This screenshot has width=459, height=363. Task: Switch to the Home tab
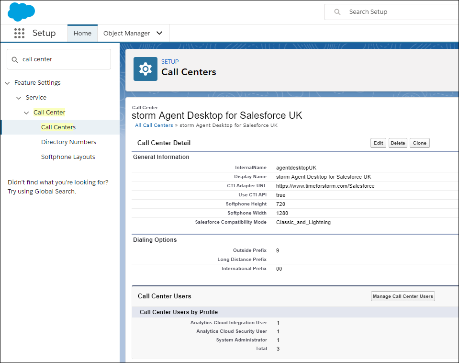click(x=82, y=34)
